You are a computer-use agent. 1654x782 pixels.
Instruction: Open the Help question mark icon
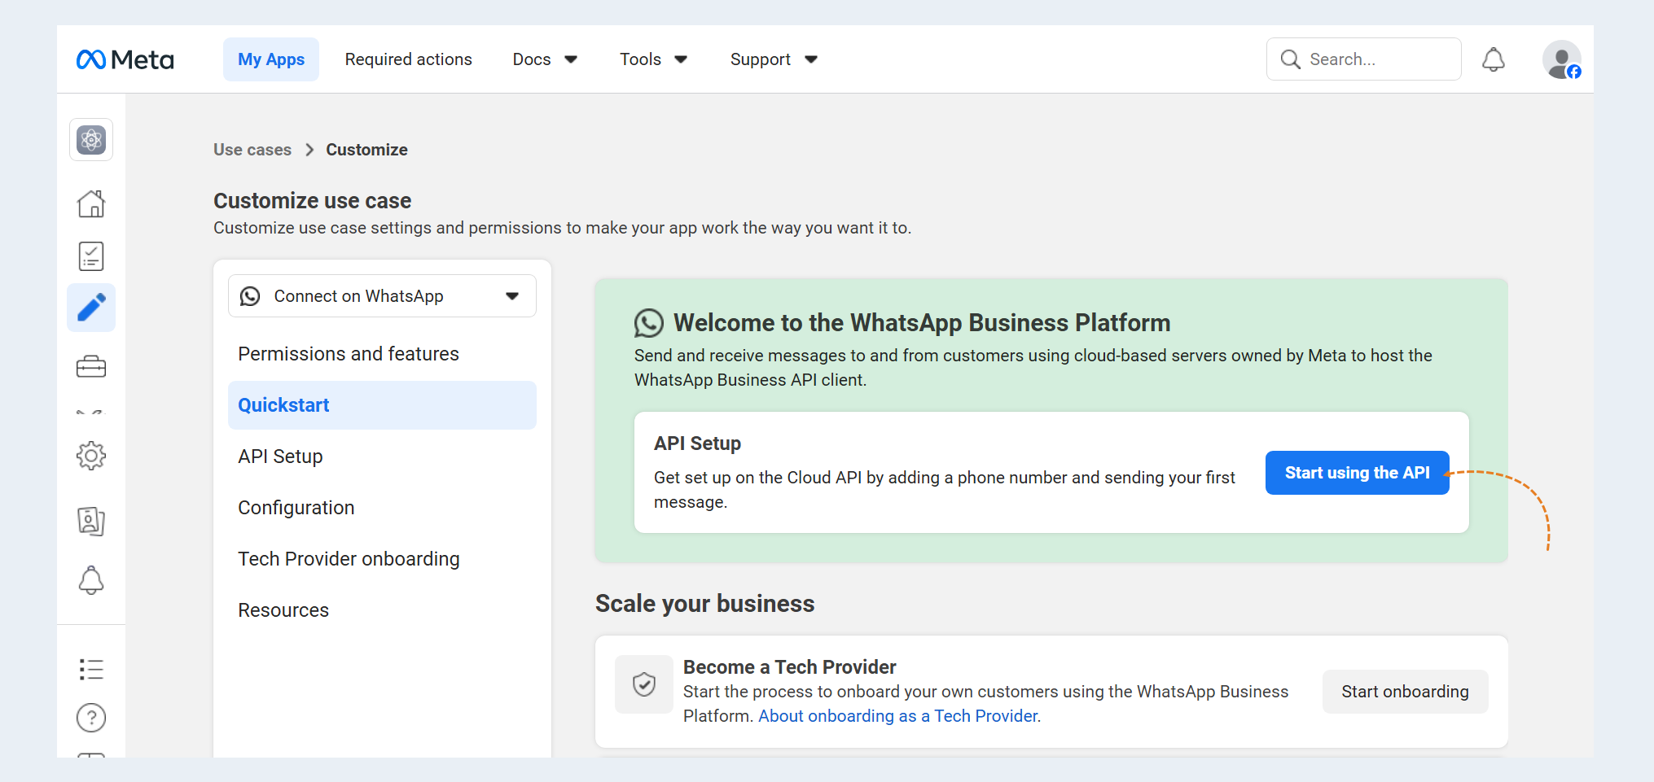click(91, 718)
